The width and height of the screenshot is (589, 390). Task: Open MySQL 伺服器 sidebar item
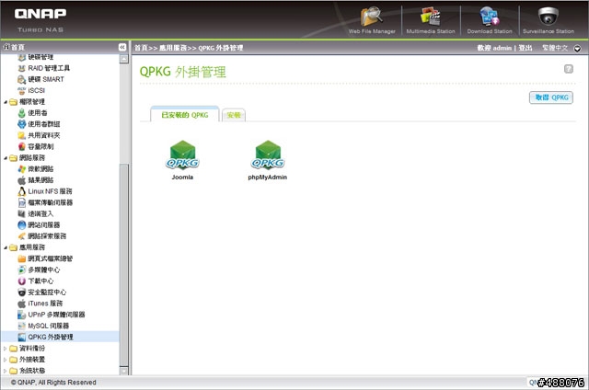(48, 326)
